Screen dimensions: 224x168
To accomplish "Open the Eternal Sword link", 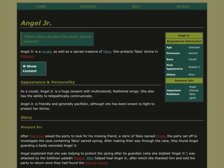I will (x=96, y=163).
